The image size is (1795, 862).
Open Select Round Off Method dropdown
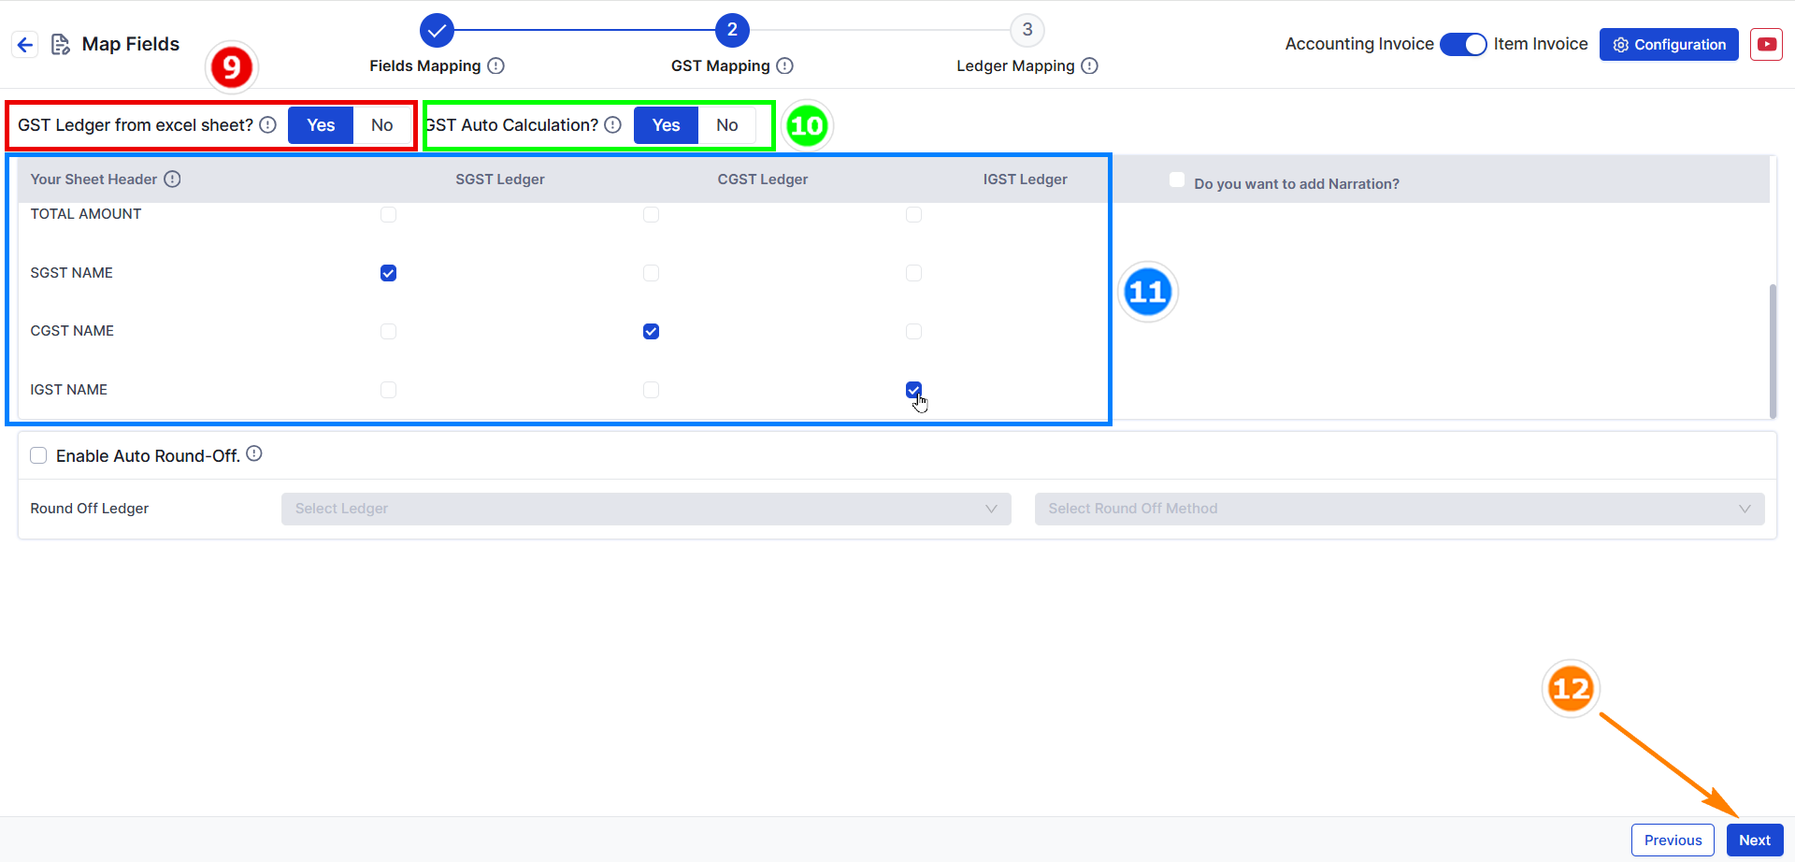1400,509
